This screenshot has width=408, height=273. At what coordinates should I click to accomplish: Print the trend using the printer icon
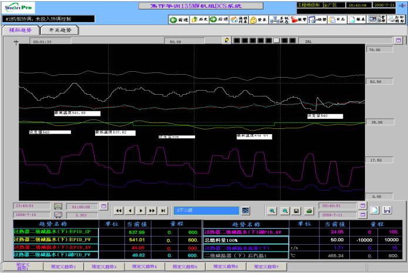(x=309, y=210)
